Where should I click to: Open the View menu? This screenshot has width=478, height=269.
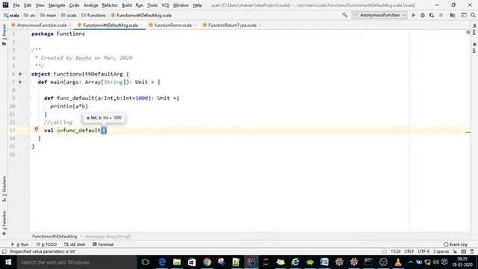coord(40,5)
